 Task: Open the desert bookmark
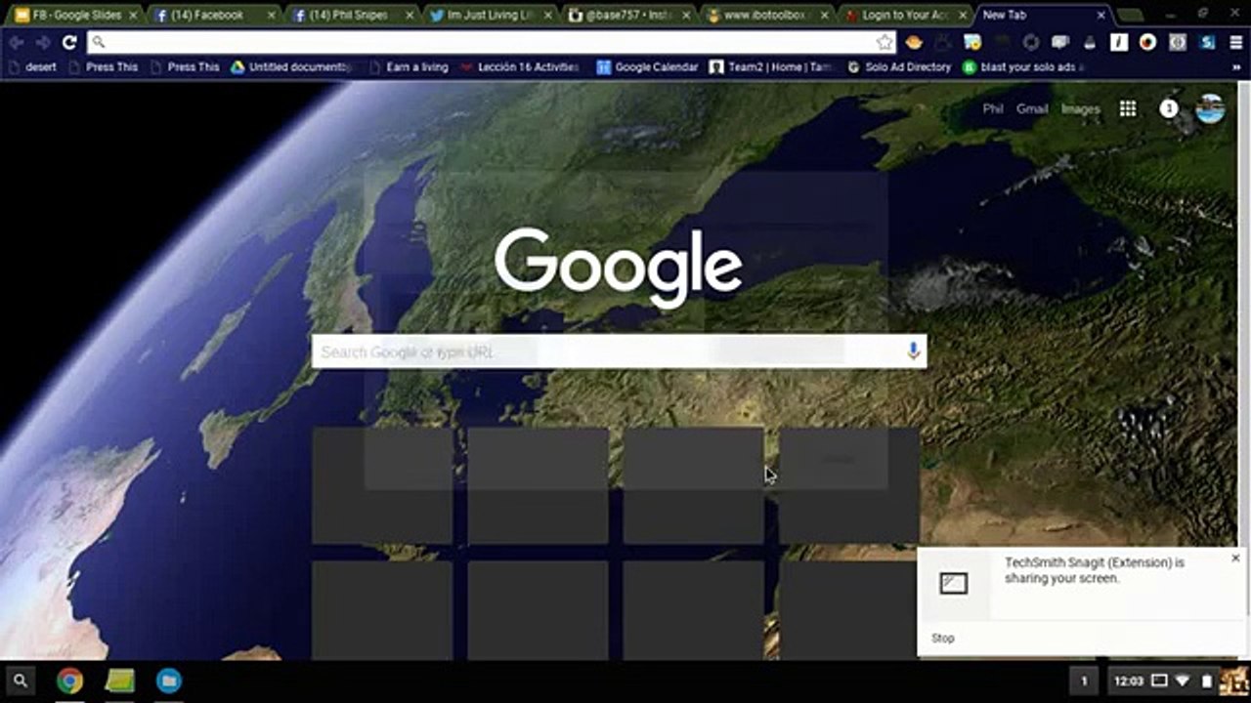(31, 67)
